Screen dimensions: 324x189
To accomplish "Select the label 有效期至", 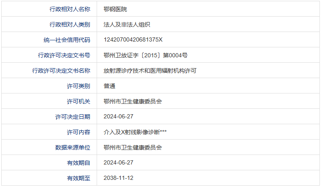I will pyautogui.click(x=78, y=178).
